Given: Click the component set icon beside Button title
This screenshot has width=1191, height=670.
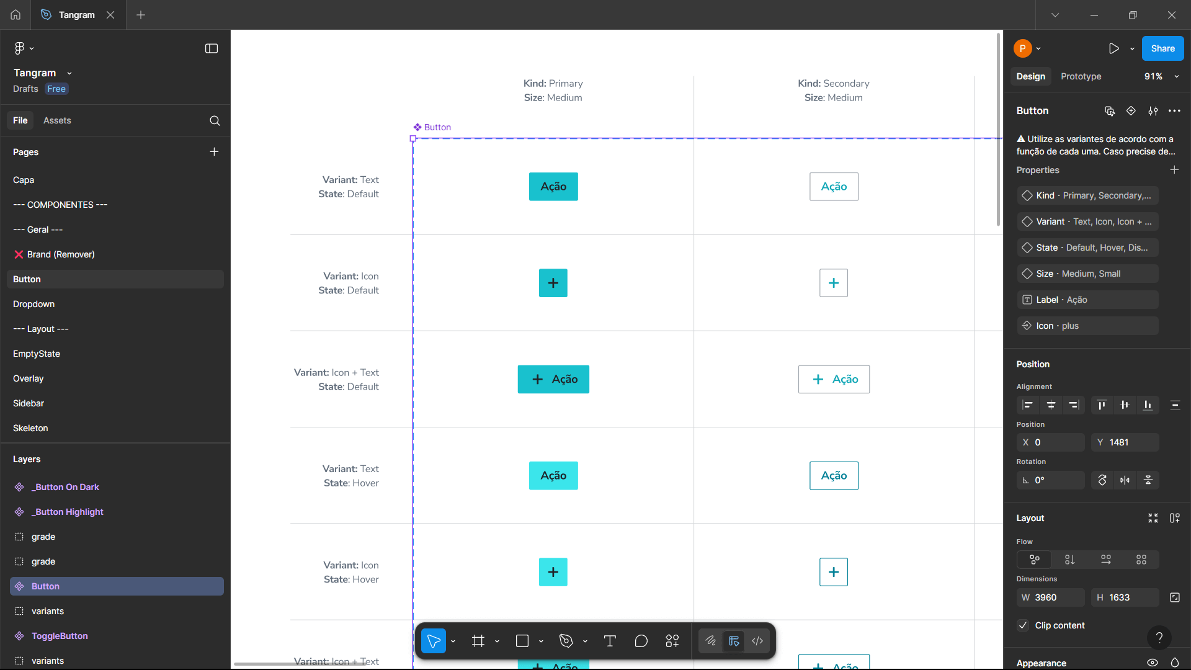Looking at the screenshot, I should pyautogui.click(x=1110, y=111).
